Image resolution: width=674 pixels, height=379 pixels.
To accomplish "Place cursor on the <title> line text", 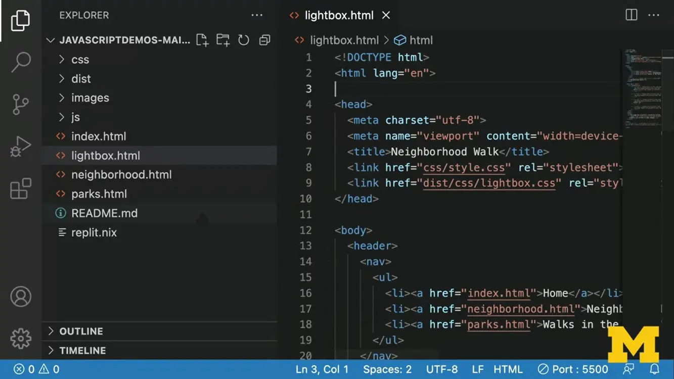I will tap(448, 152).
